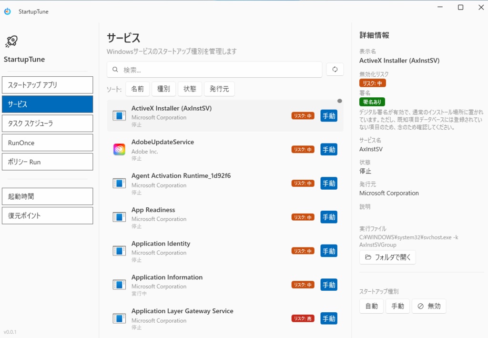This screenshot has height=338, width=488.
Task: Click 手動 button for App Readiness
Action: 329,217
